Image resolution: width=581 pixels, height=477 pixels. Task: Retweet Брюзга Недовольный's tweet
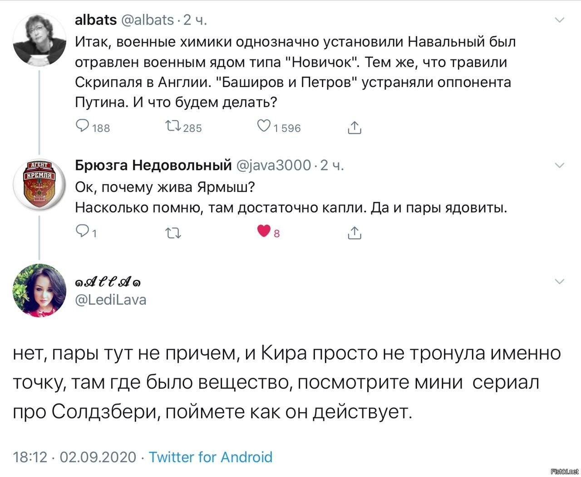[x=173, y=233]
